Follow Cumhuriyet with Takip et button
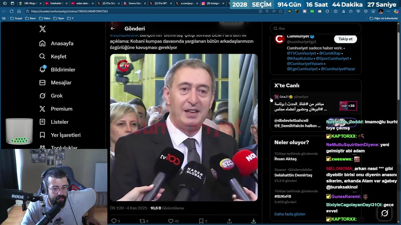 [x=345, y=39]
